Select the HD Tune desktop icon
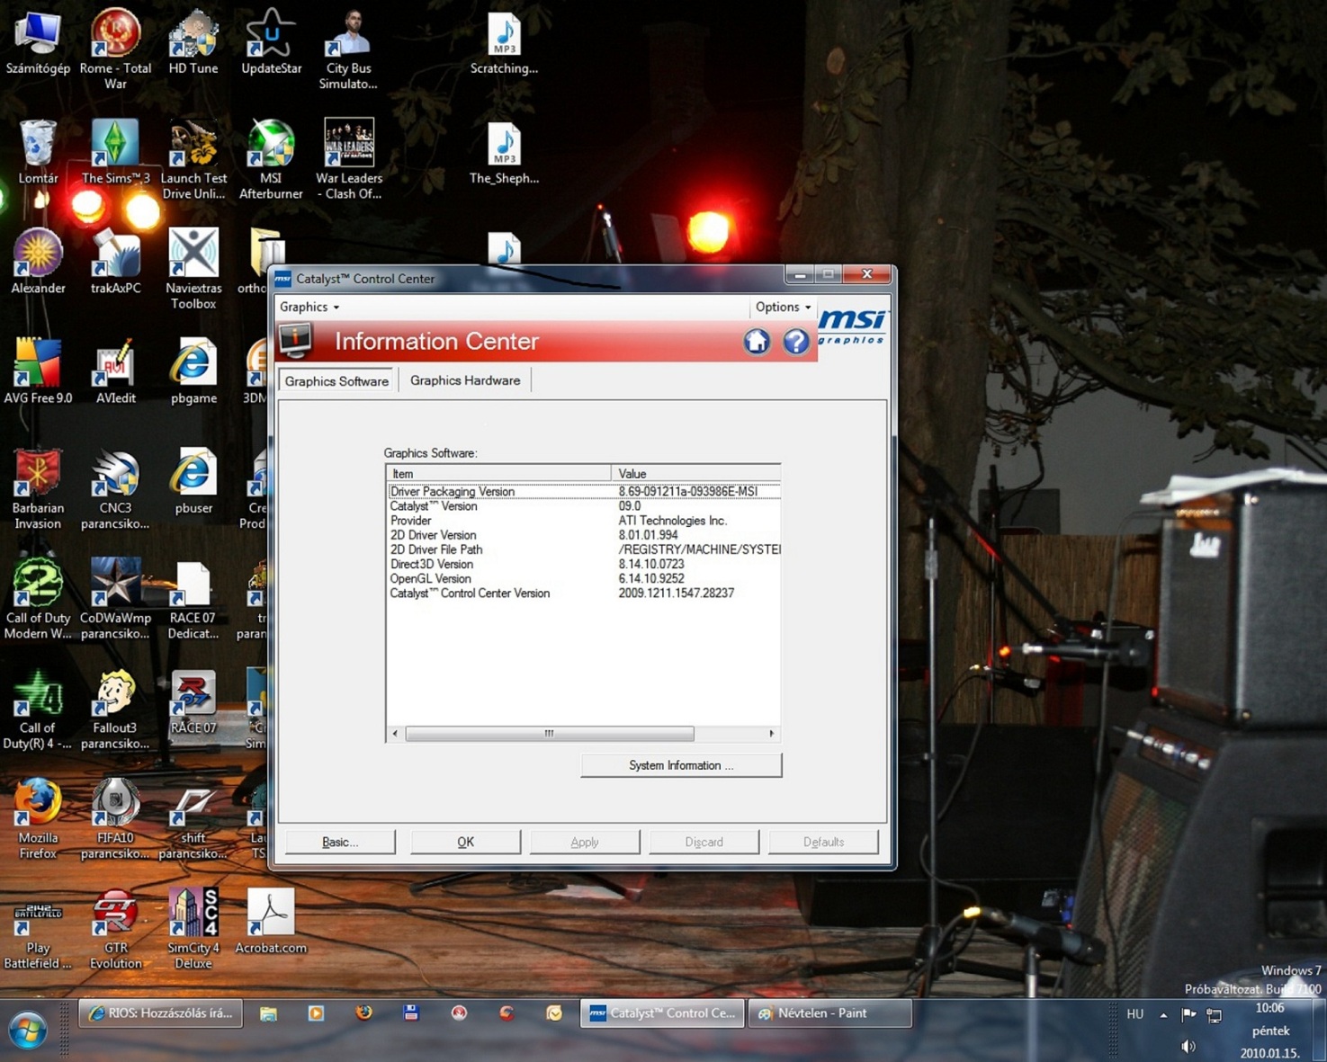Screen dimensions: 1327x1062 pos(193,43)
